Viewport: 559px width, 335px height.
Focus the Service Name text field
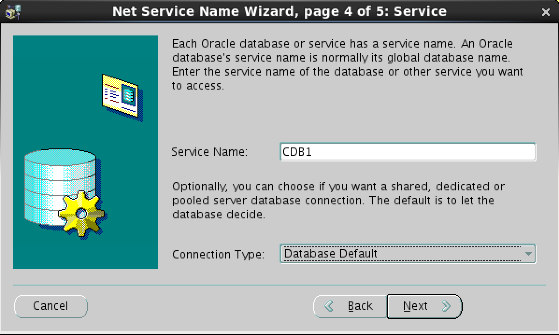pos(408,152)
